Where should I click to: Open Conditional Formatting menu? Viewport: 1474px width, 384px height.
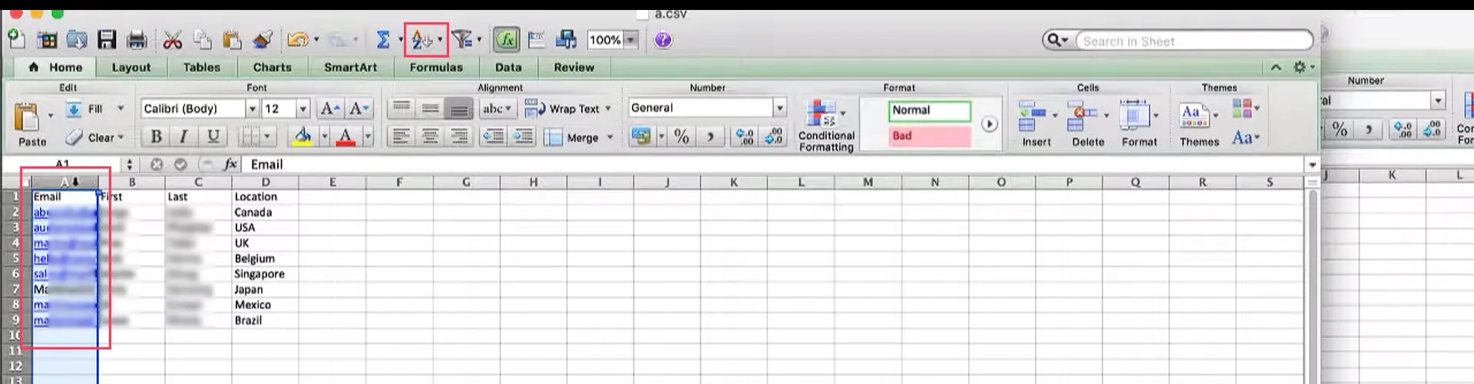click(826, 126)
